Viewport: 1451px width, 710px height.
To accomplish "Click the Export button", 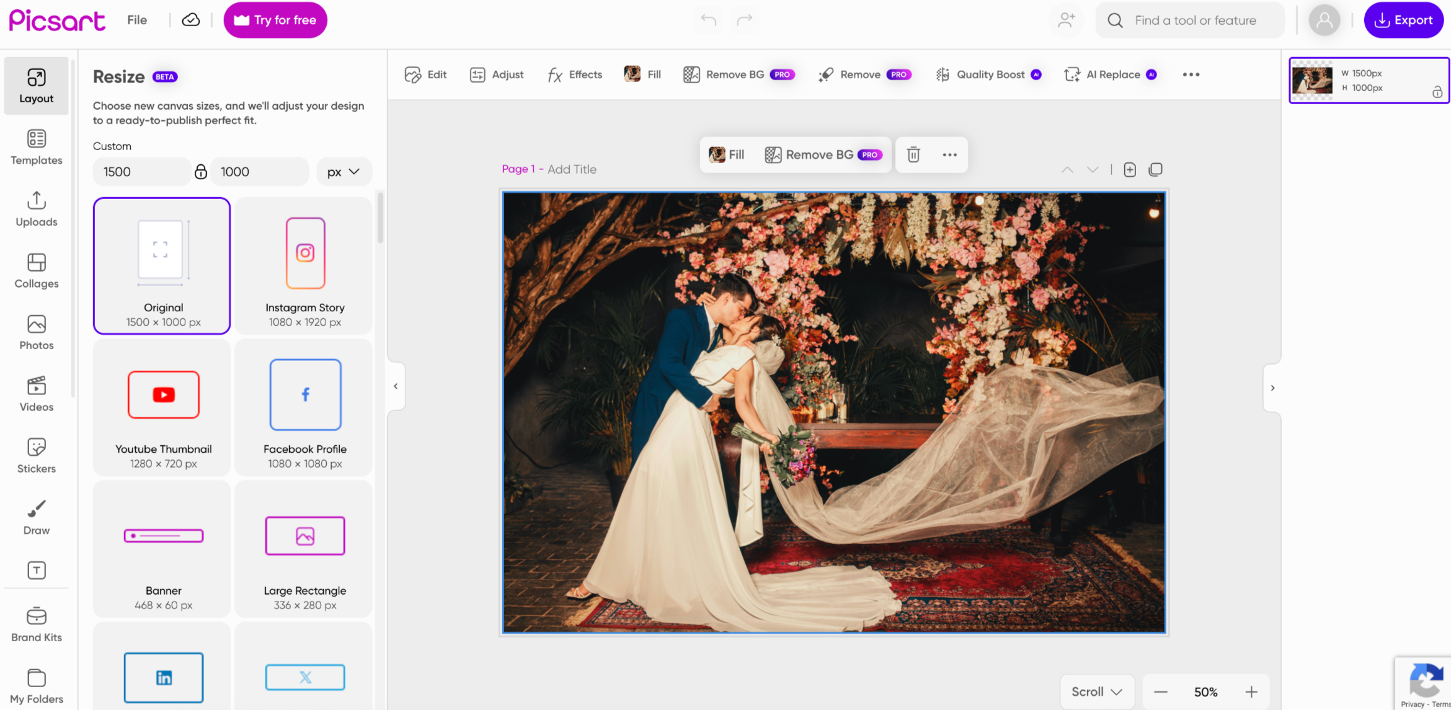I will tap(1403, 19).
